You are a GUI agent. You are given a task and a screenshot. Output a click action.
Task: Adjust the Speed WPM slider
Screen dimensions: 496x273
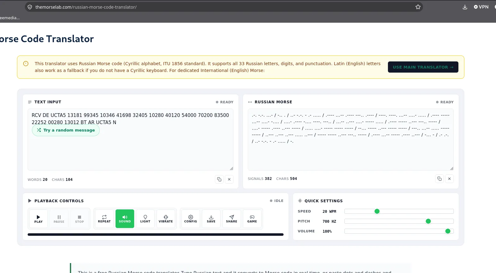click(399, 211)
